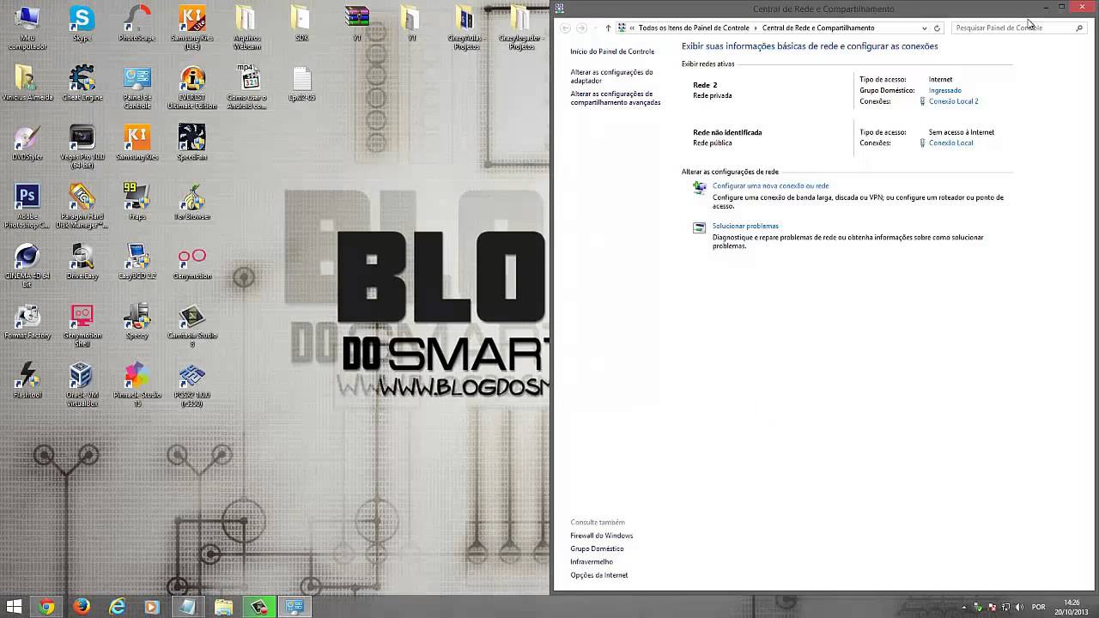This screenshot has width=1099, height=618.
Task: Launch Fraps from the desktop
Action: (x=137, y=202)
